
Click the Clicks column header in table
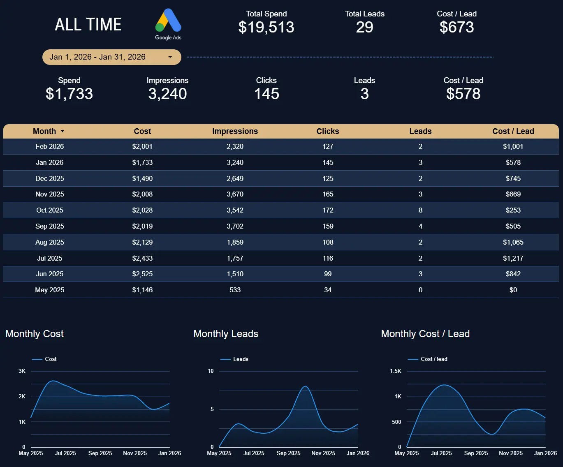[x=327, y=132]
